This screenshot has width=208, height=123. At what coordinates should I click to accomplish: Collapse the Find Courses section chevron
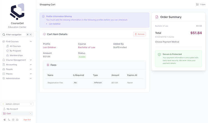point(31,41)
